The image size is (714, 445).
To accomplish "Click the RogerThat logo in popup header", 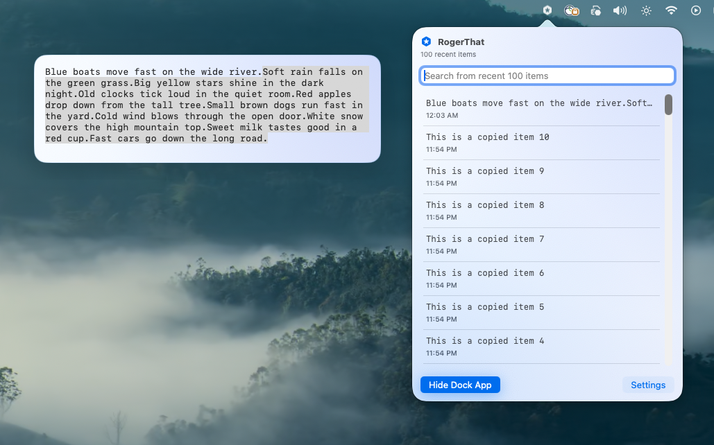I will pos(426,42).
